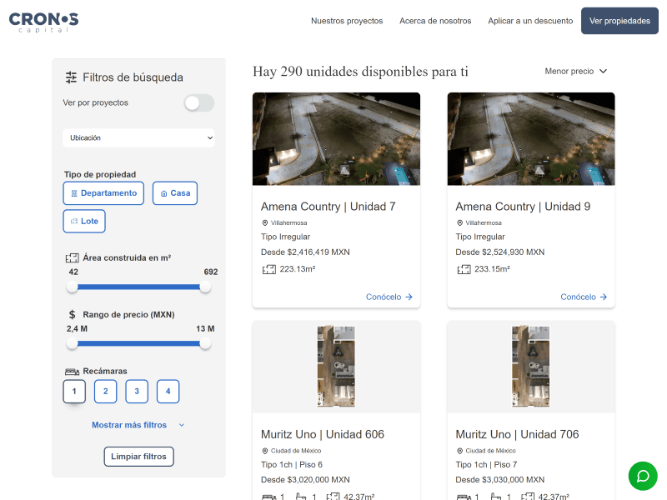The image size is (667, 500).
Task: Follow Conócelo link for Unidad 9
Action: [584, 297]
